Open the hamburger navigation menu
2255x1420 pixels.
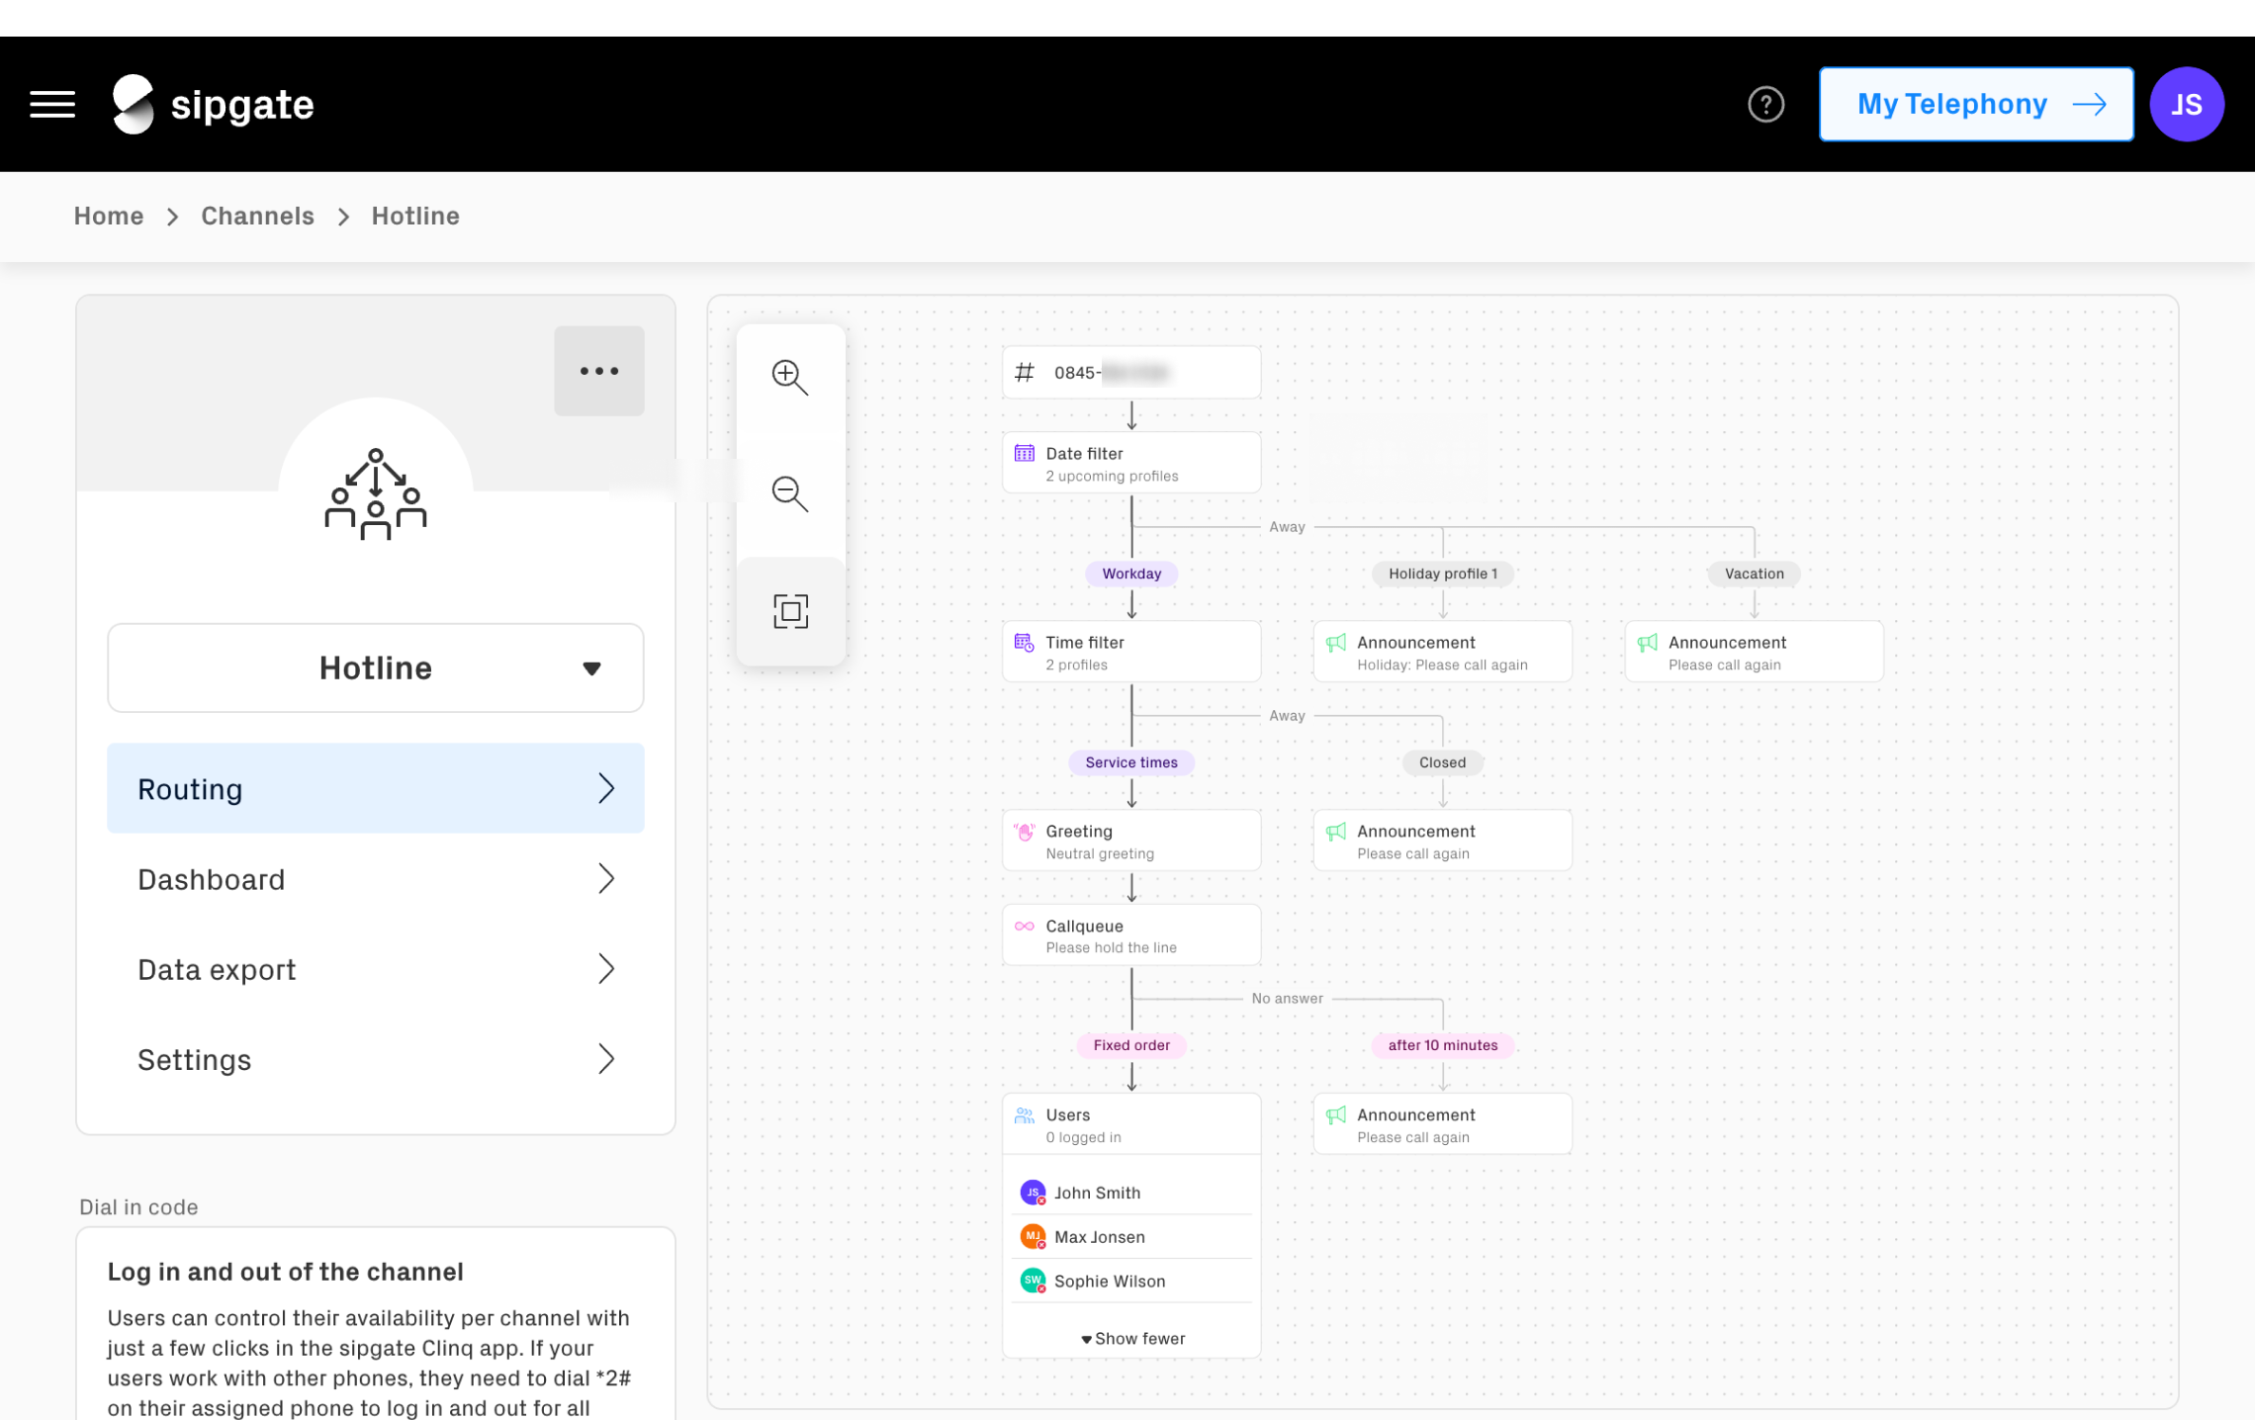tap(52, 104)
